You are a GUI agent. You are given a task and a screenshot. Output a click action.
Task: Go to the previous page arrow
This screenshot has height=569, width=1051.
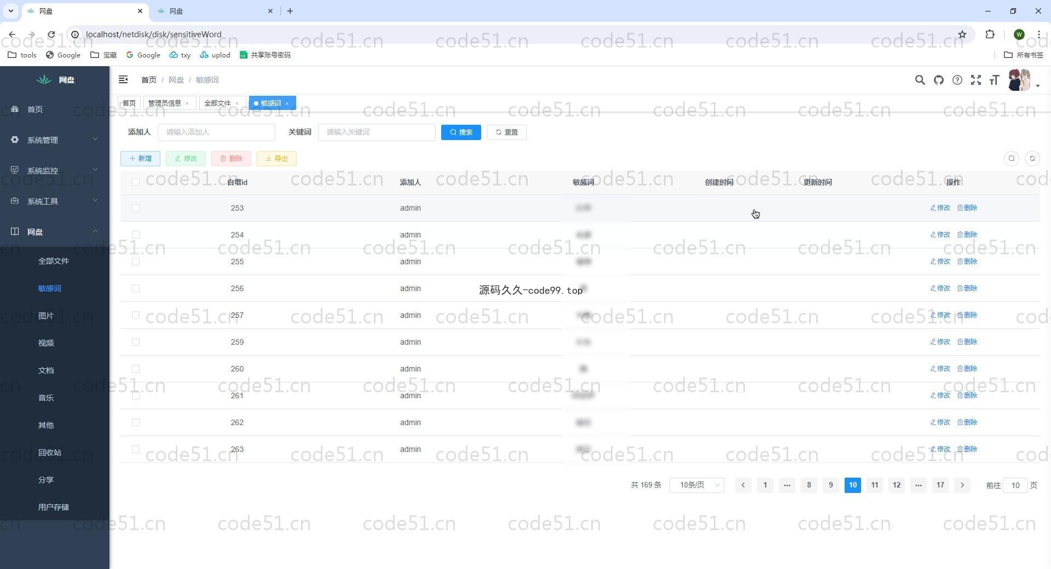point(743,485)
